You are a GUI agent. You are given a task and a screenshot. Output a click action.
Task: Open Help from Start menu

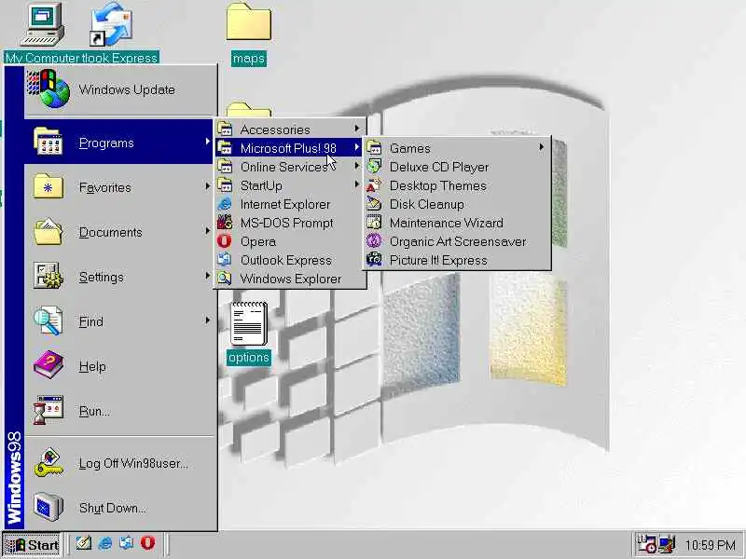click(x=119, y=366)
